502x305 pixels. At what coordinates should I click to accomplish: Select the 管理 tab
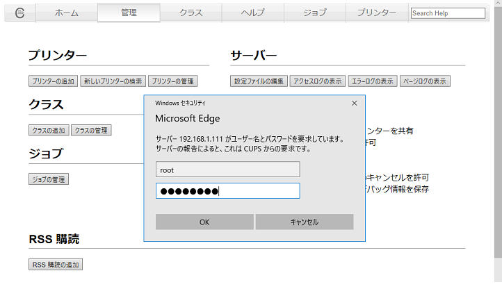click(129, 13)
